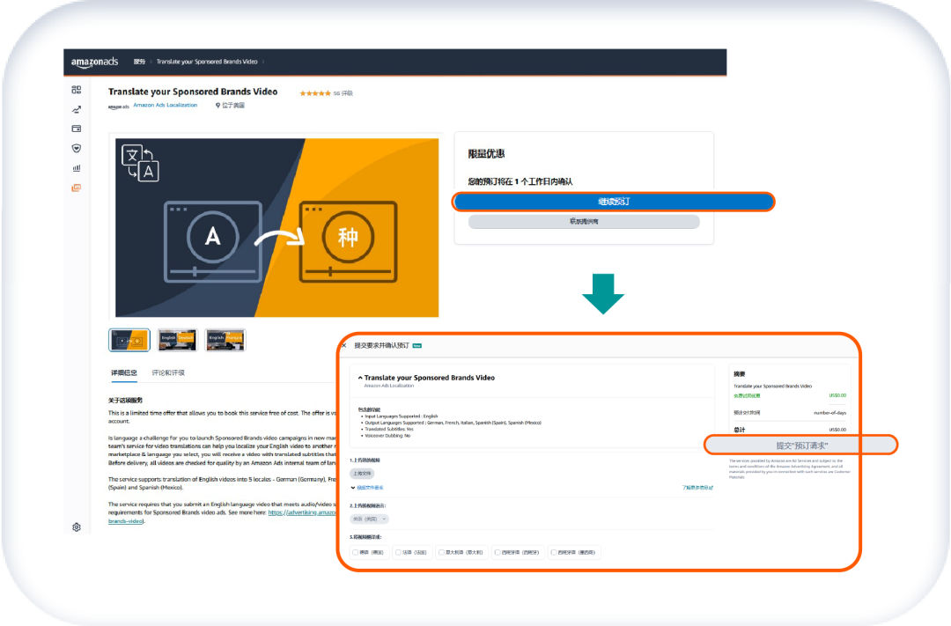Click the five-star rating icons

(x=314, y=93)
